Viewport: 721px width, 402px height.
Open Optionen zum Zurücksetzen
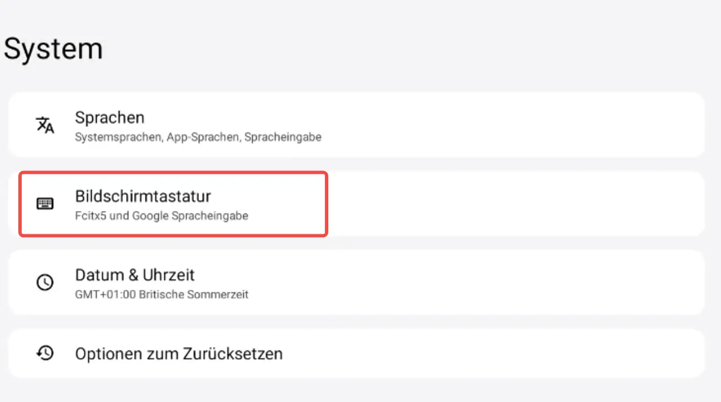(x=178, y=354)
